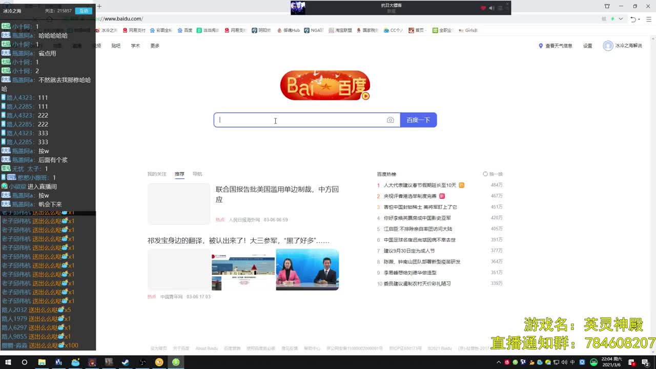Open hot item 委员建议遏制农村天价彩礼陋习

click(417, 283)
